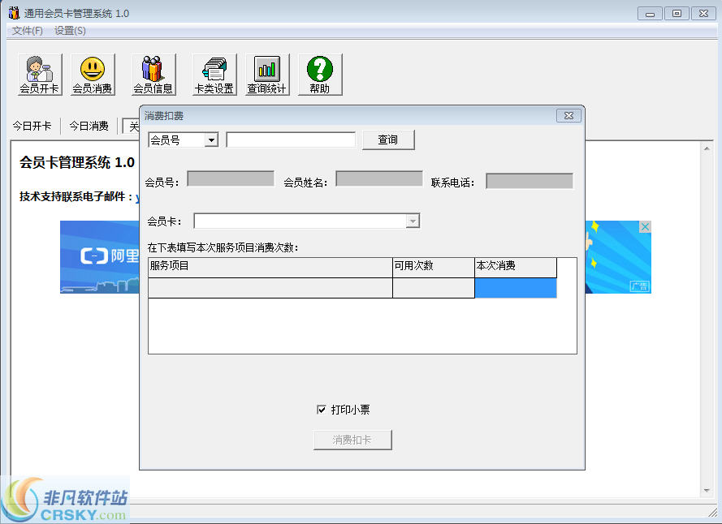Viewport: 722px width, 524px height.
Task: Open the 会员信息 toolbar icon
Action: (x=153, y=75)
